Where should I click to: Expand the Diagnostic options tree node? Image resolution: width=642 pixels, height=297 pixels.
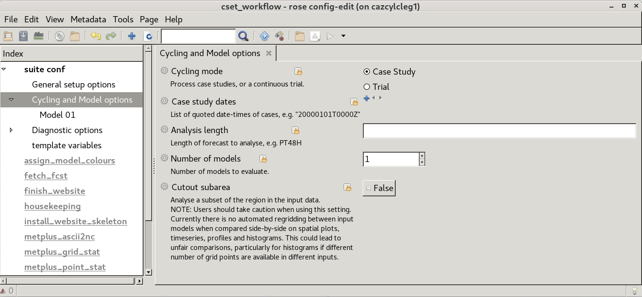(x=11, y=130)
